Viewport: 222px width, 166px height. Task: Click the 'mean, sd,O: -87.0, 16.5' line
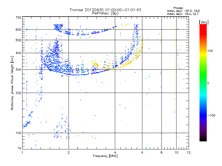(x=183, y=11)
